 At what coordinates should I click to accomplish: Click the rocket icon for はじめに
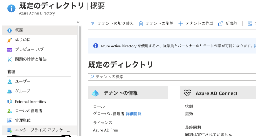click(9, 40)
